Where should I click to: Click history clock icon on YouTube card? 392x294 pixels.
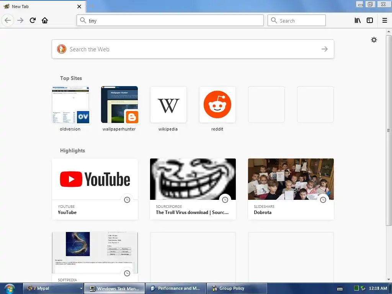pyautogui.click(x=127, y=200)
